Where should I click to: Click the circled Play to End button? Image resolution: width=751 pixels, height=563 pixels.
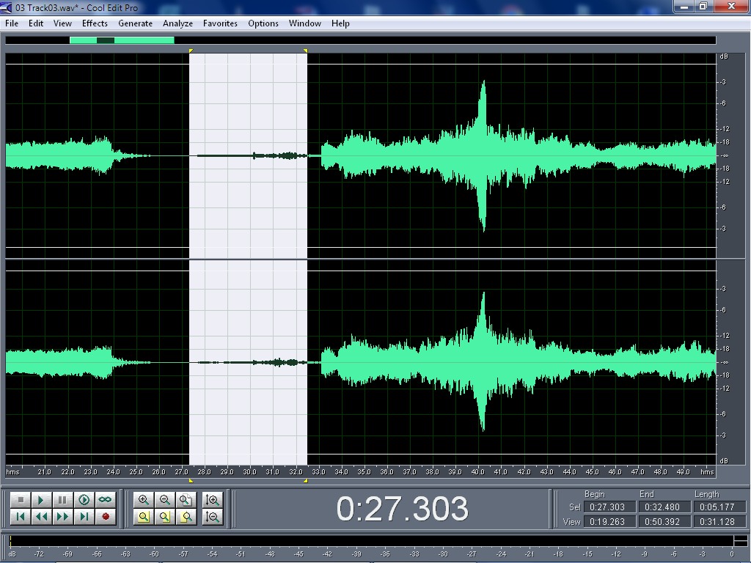[x=84, y=500]
